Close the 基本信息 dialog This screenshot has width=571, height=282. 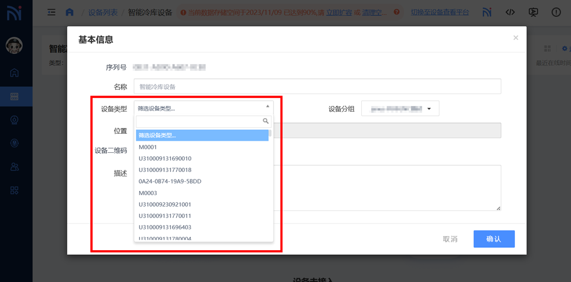click(515, 38)
